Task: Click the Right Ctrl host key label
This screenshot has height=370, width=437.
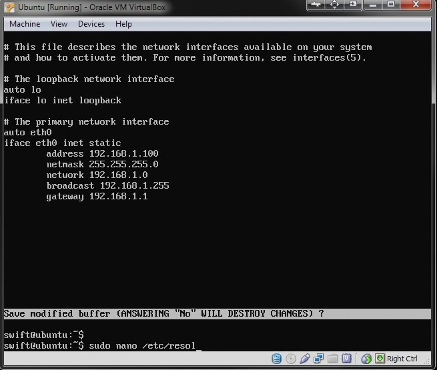Action: pyautogui.click(x=402, y=359)
